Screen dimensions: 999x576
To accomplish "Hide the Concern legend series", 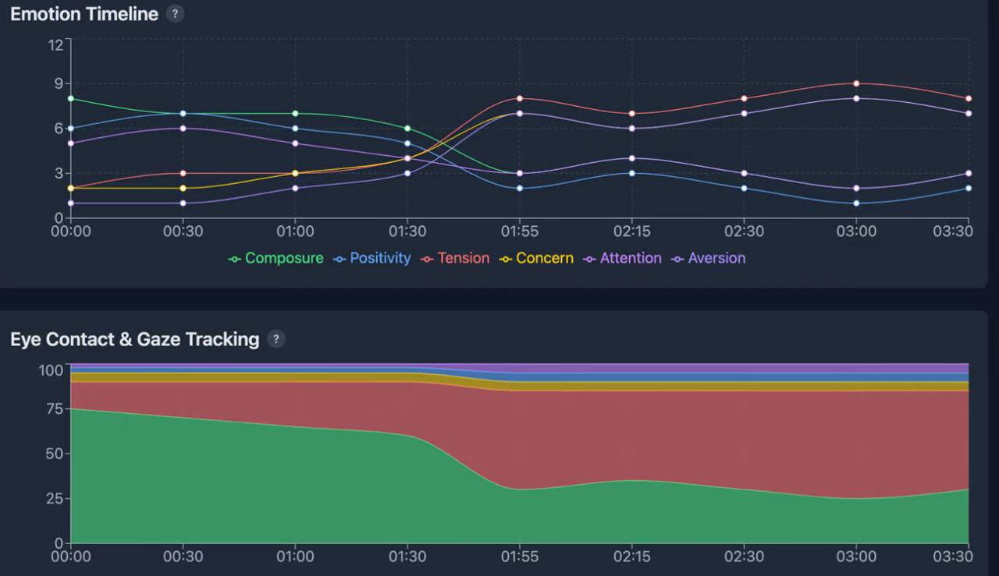I will 536,258.
